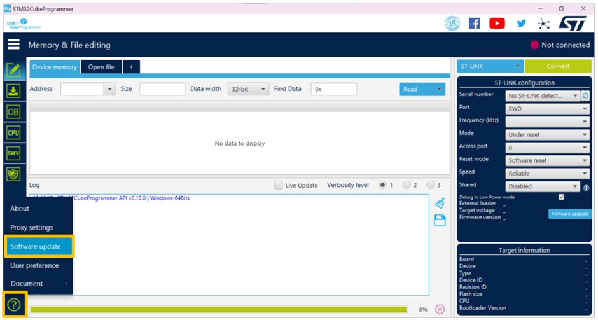This screenshot has width=598, height=320.
Task: Open Memory & File editing pencil icon
Action: tap(13, 70)
